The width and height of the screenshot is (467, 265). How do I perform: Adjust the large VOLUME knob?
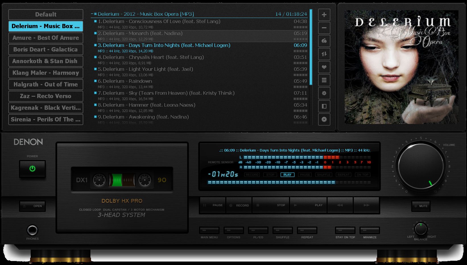[421, 166]
